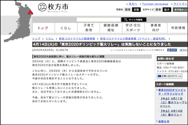Open the 健康・医療 福祉 navigation tab
The height and width of the screenshot is (125, 188).
point(111,28)
